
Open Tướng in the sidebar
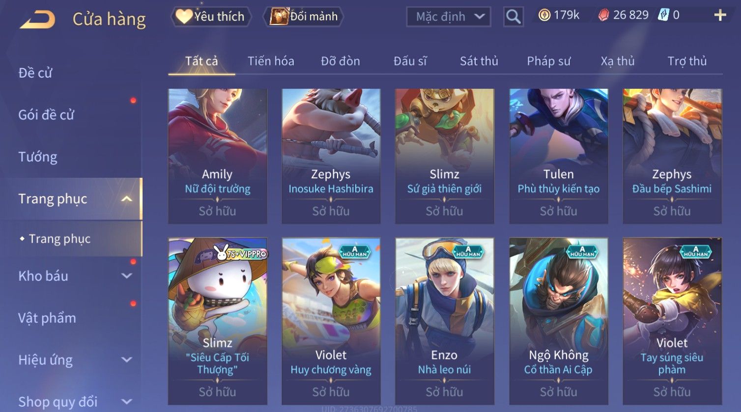(38, 157)
